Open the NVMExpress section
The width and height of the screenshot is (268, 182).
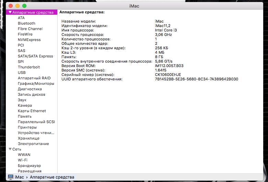coord(29,40)
